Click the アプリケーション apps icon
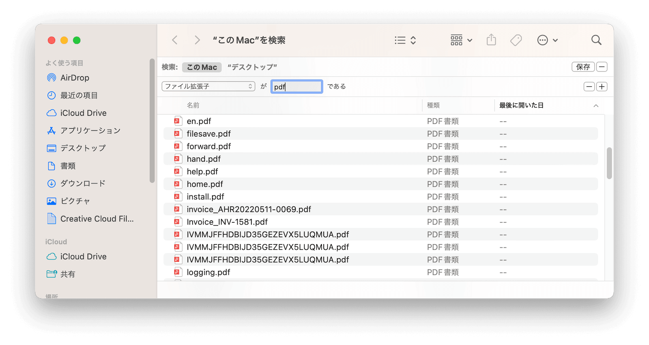Viewport: 649px width, 345px height. point(52,131)
